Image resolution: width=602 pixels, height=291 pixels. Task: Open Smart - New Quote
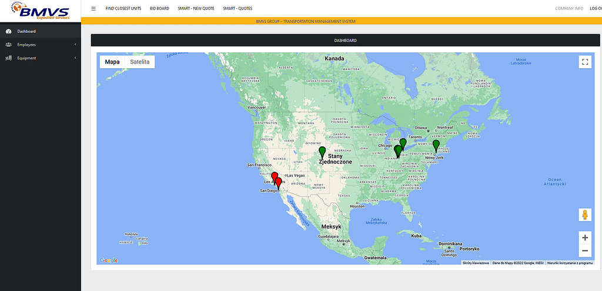[x=197, y=9]
